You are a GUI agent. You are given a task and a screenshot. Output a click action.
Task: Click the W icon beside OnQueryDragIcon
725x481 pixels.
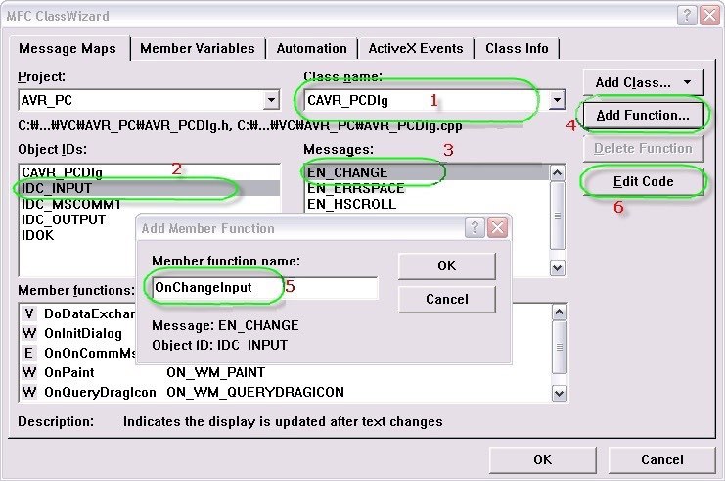28,392
